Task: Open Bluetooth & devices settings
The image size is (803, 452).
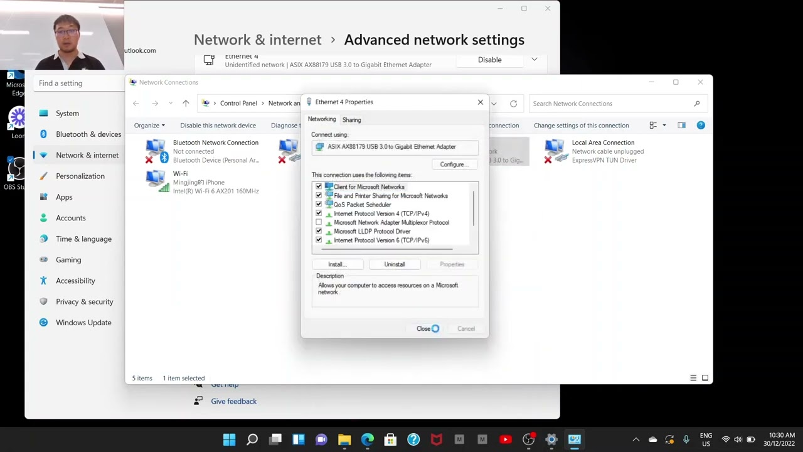Action: (88, 134)
